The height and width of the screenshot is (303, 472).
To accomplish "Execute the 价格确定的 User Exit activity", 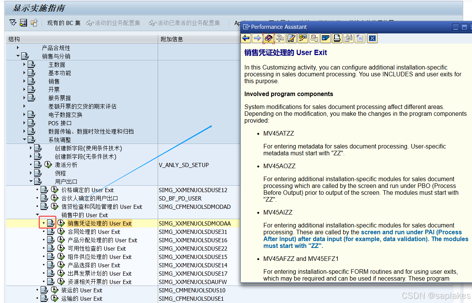I will [x=55, y=190].
